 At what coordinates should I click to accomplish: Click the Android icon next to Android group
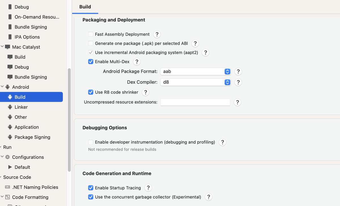8,87
